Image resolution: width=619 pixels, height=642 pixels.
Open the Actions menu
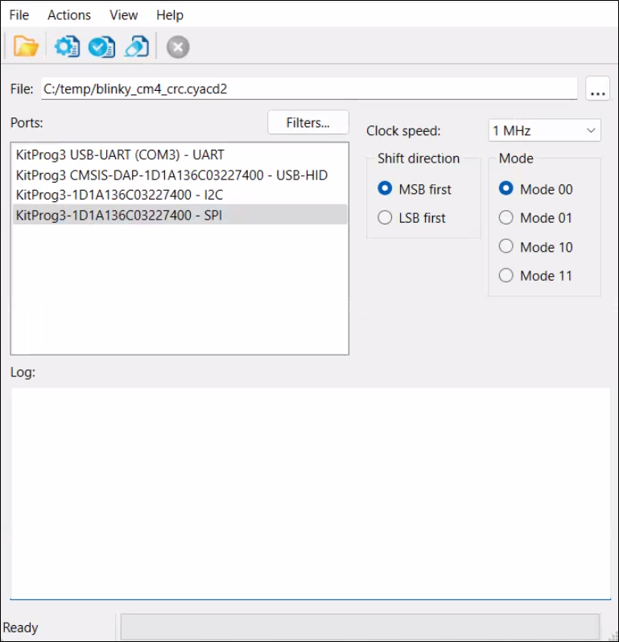click(69, 15)
